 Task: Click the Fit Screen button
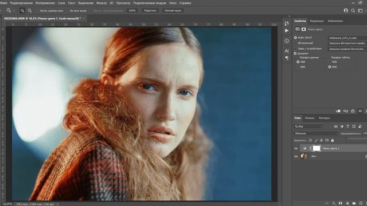[x=150, y=10]
